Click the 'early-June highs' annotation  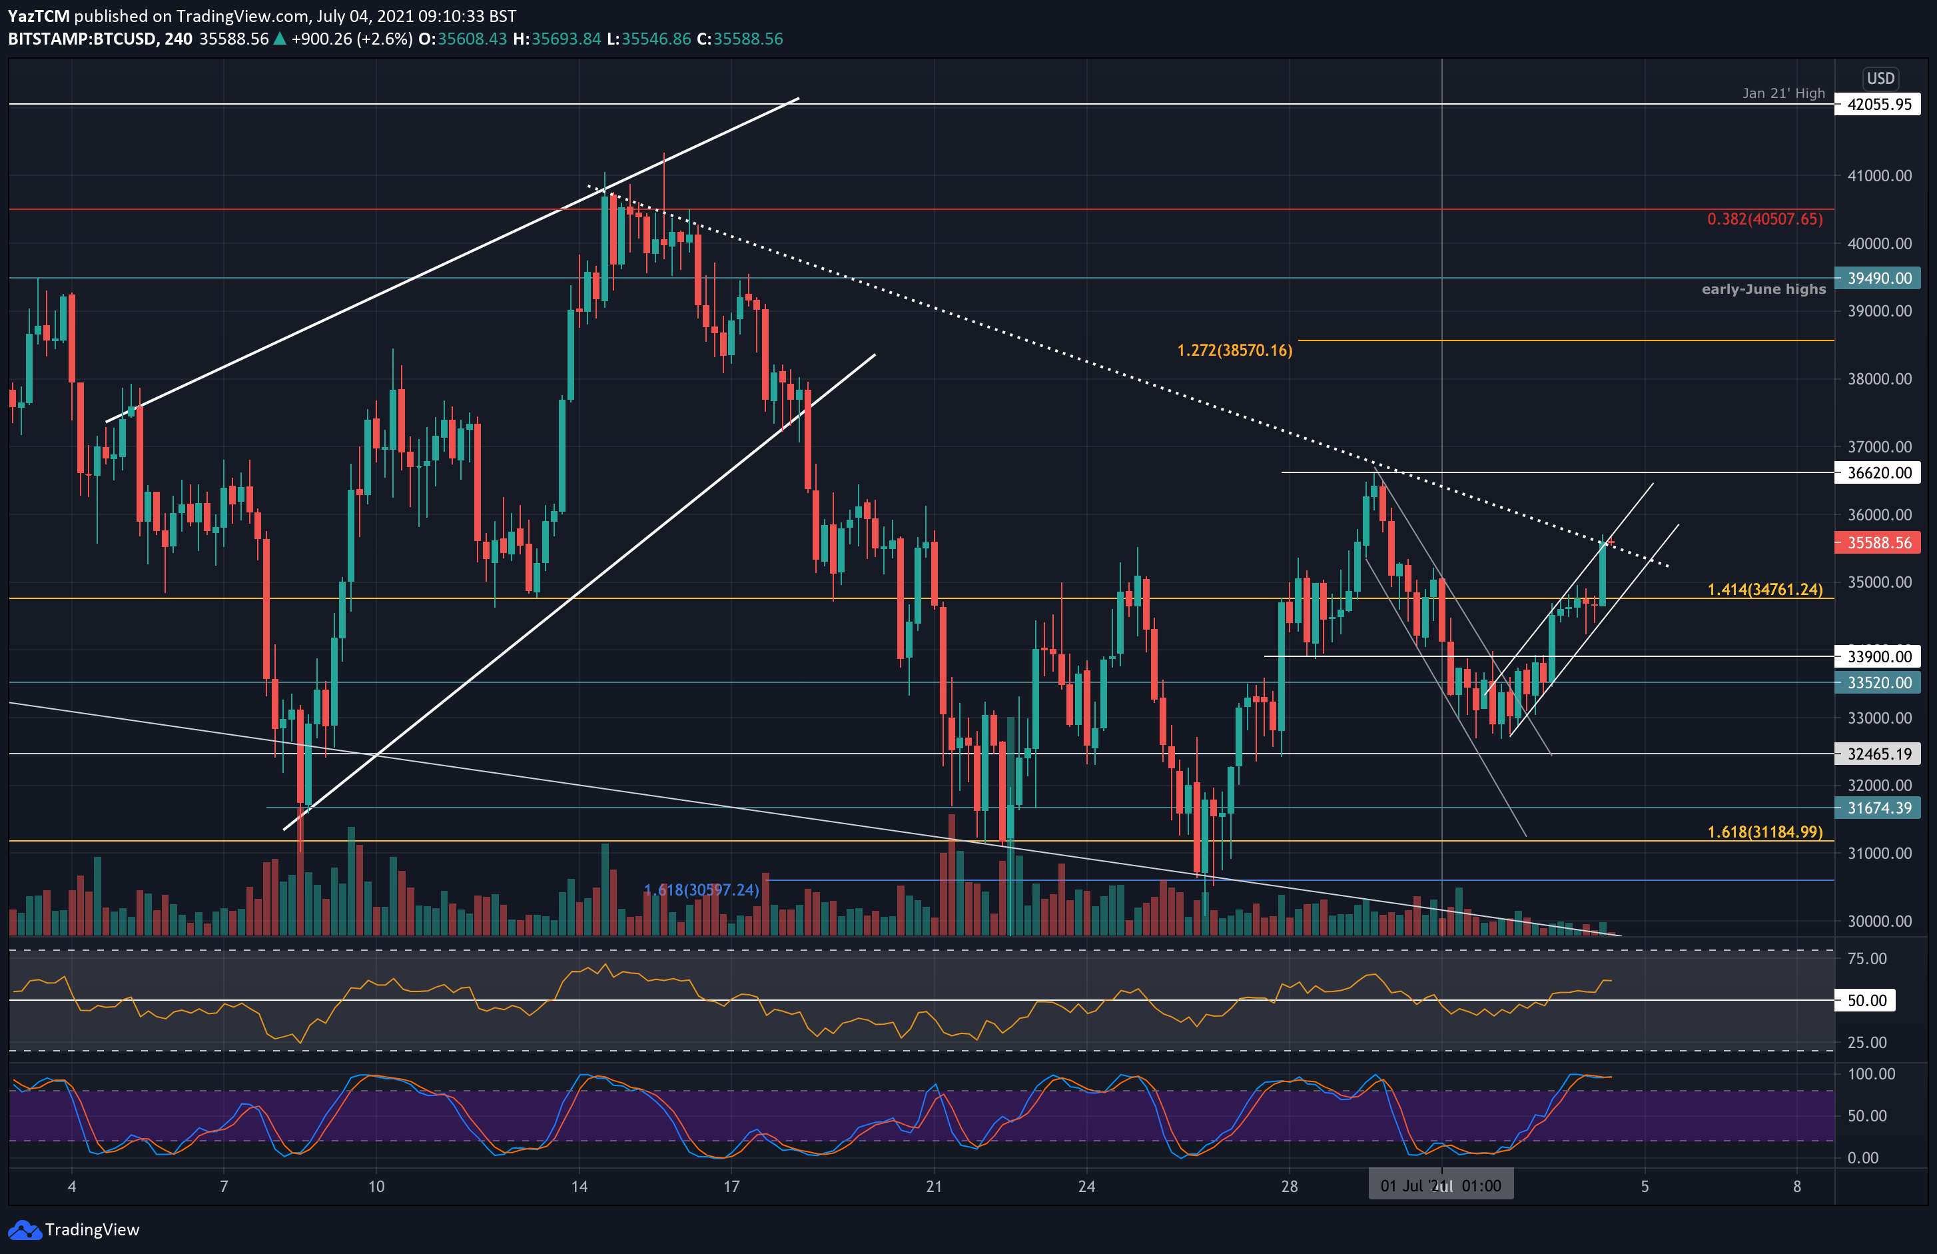tap(1764, 289)
